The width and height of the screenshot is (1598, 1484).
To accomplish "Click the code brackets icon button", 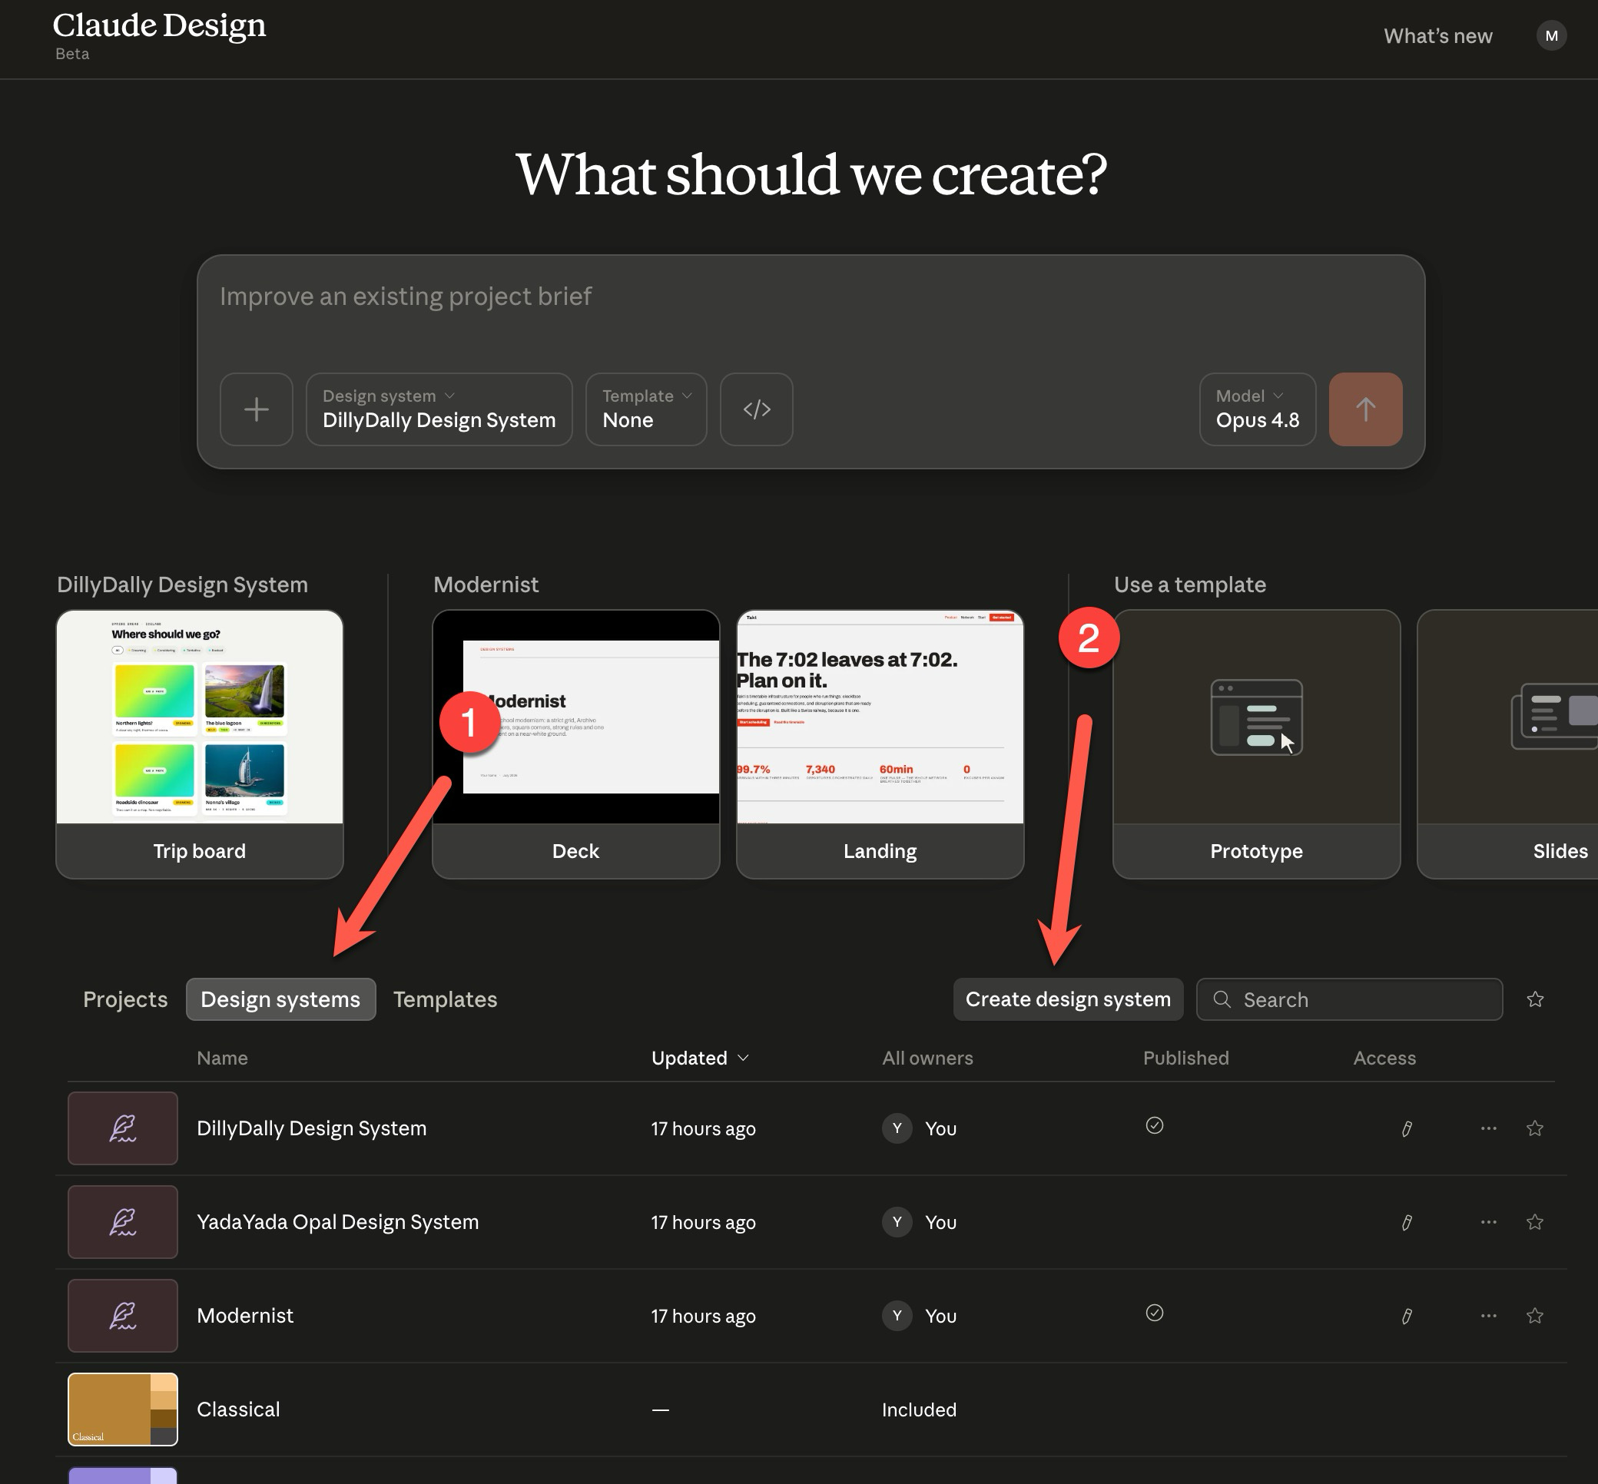I will click(757, 409).
